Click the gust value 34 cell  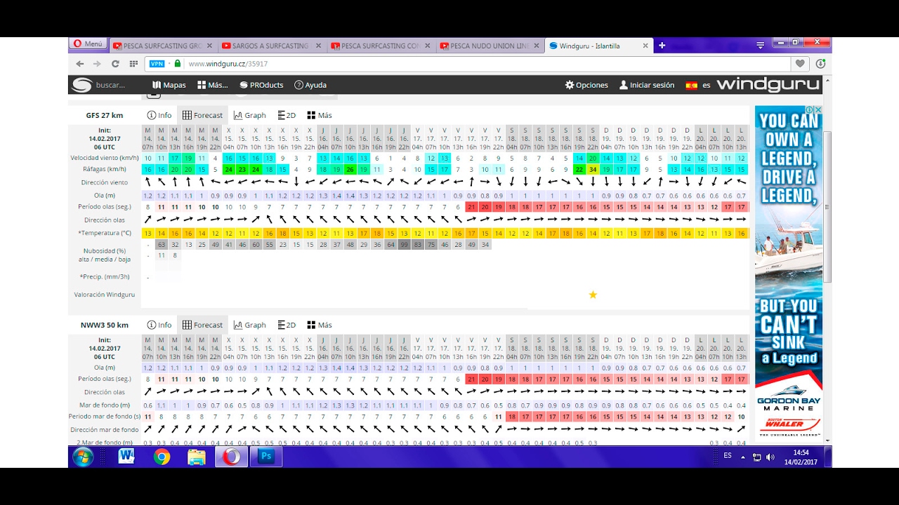593,169
